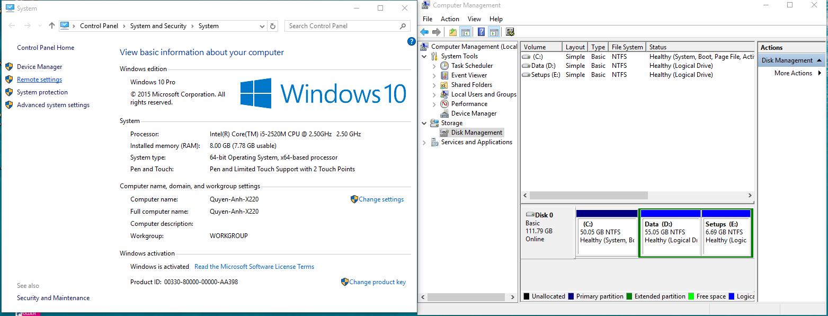828x316 pixels.
Task: Open Read the Microsoft Software License Terms
Action: (254, 267)
